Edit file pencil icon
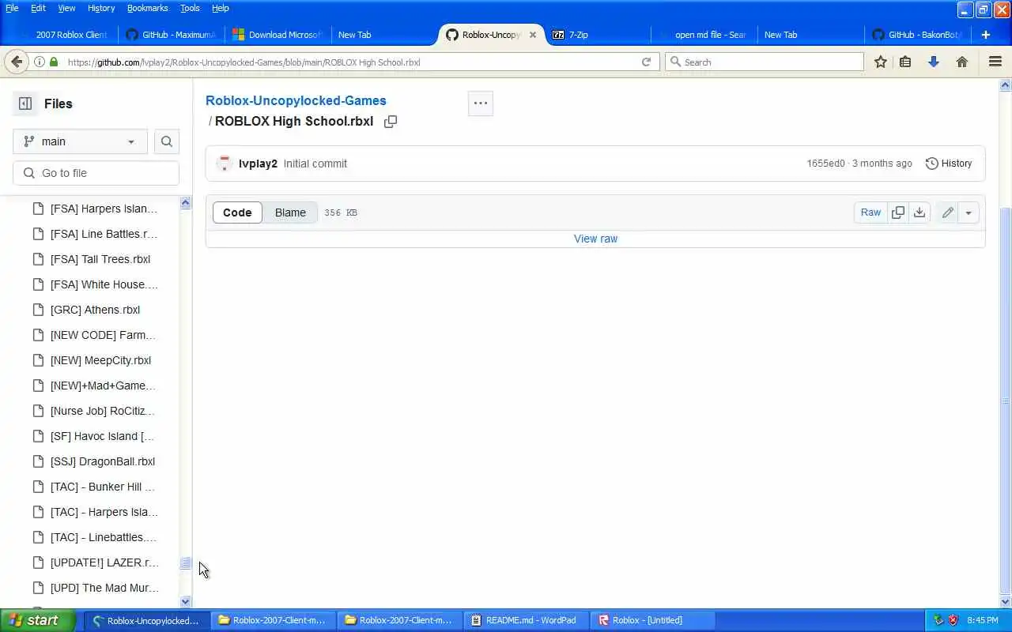 click(x=947, y=213)
